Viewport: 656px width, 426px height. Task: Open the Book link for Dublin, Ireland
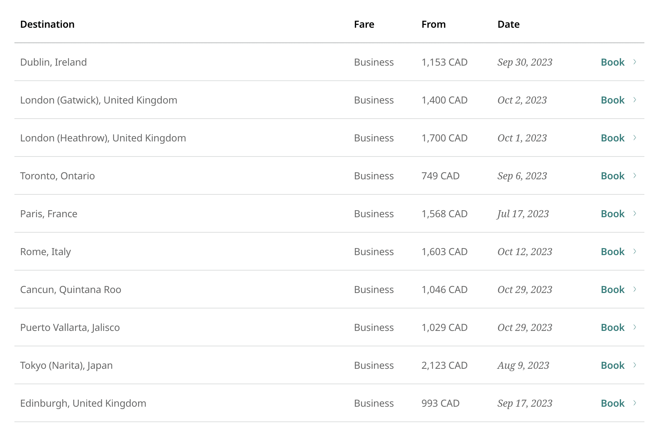(x=612, y=62)
